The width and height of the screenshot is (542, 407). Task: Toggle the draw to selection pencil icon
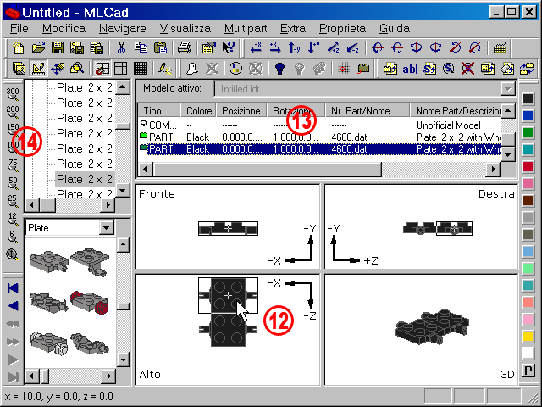[165, 69]
